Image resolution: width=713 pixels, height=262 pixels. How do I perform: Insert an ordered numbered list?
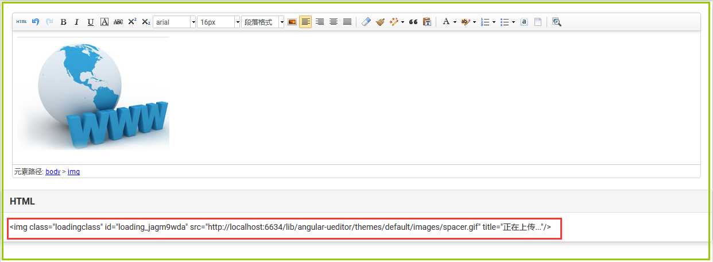pos(485,22)
